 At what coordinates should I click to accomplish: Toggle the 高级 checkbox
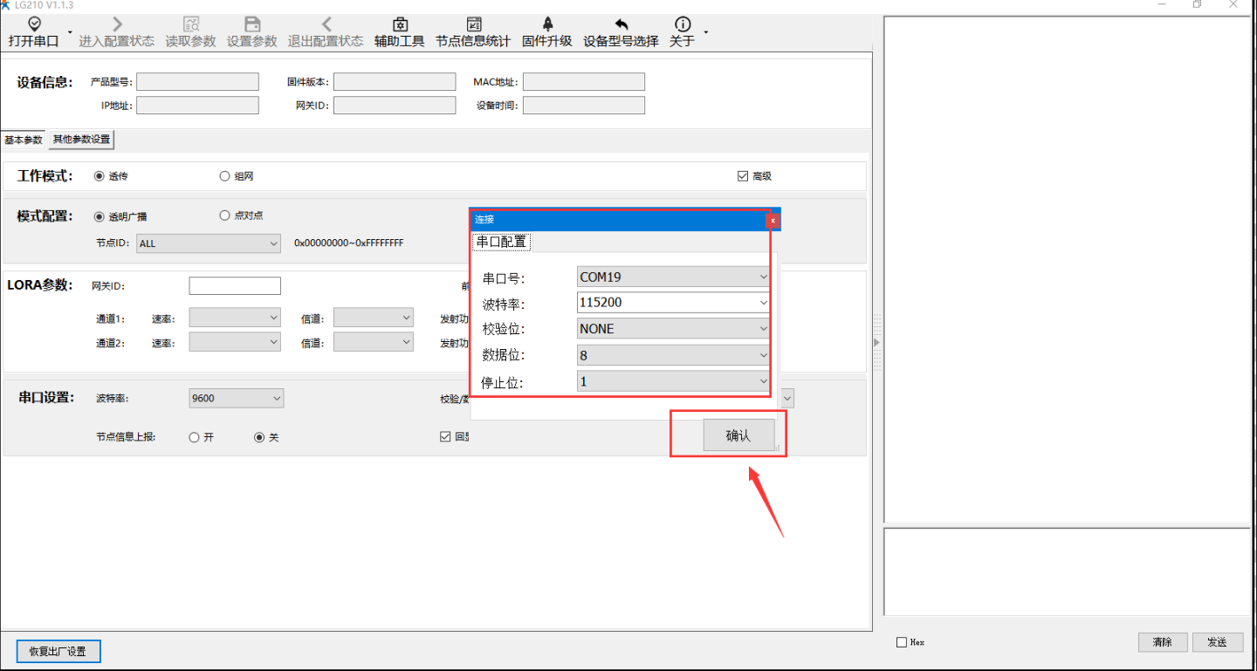743,176
